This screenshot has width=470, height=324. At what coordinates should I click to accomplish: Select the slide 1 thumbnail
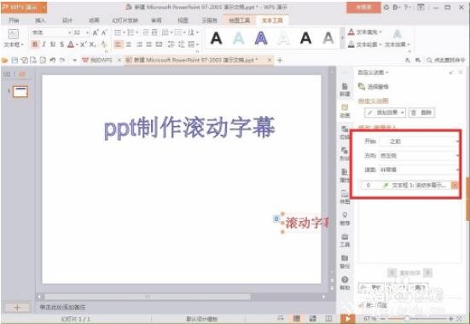(20, 91)
